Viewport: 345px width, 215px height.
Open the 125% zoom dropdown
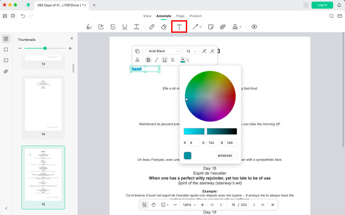pos(189,205)
